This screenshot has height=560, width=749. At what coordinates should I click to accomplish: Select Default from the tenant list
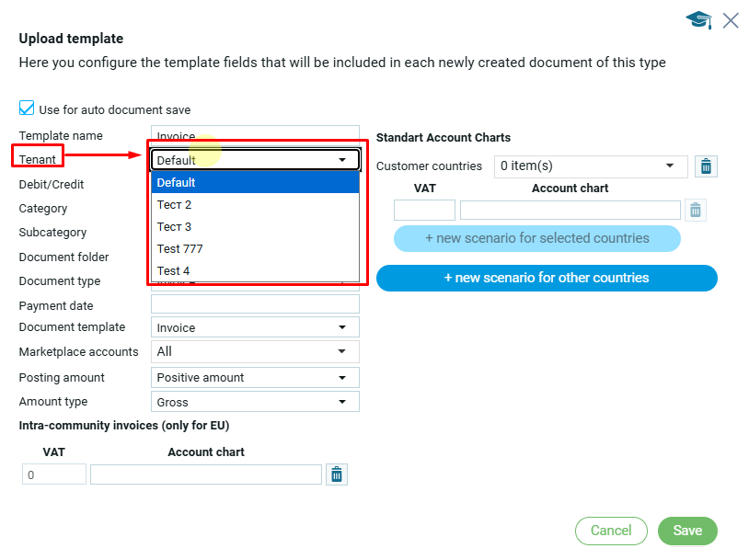pos(255,182)
